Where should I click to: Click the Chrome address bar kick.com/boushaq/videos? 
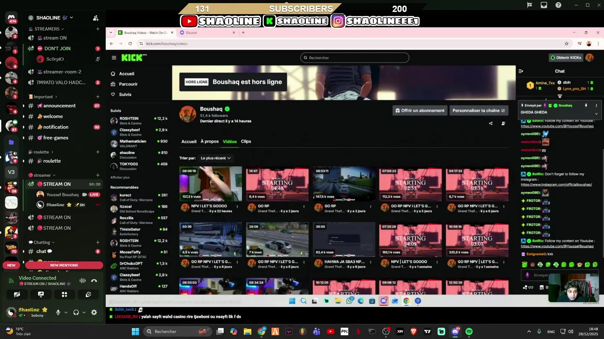tap(349, 43)
